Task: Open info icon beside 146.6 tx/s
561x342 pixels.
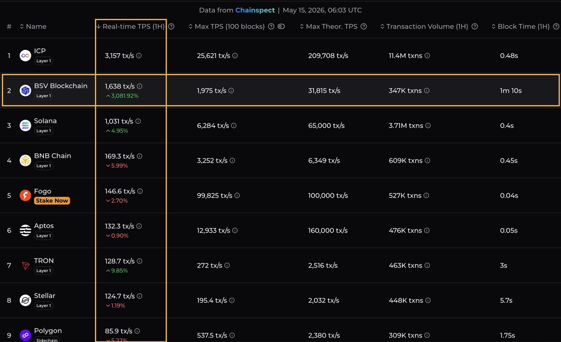Action: click(140, 191)
